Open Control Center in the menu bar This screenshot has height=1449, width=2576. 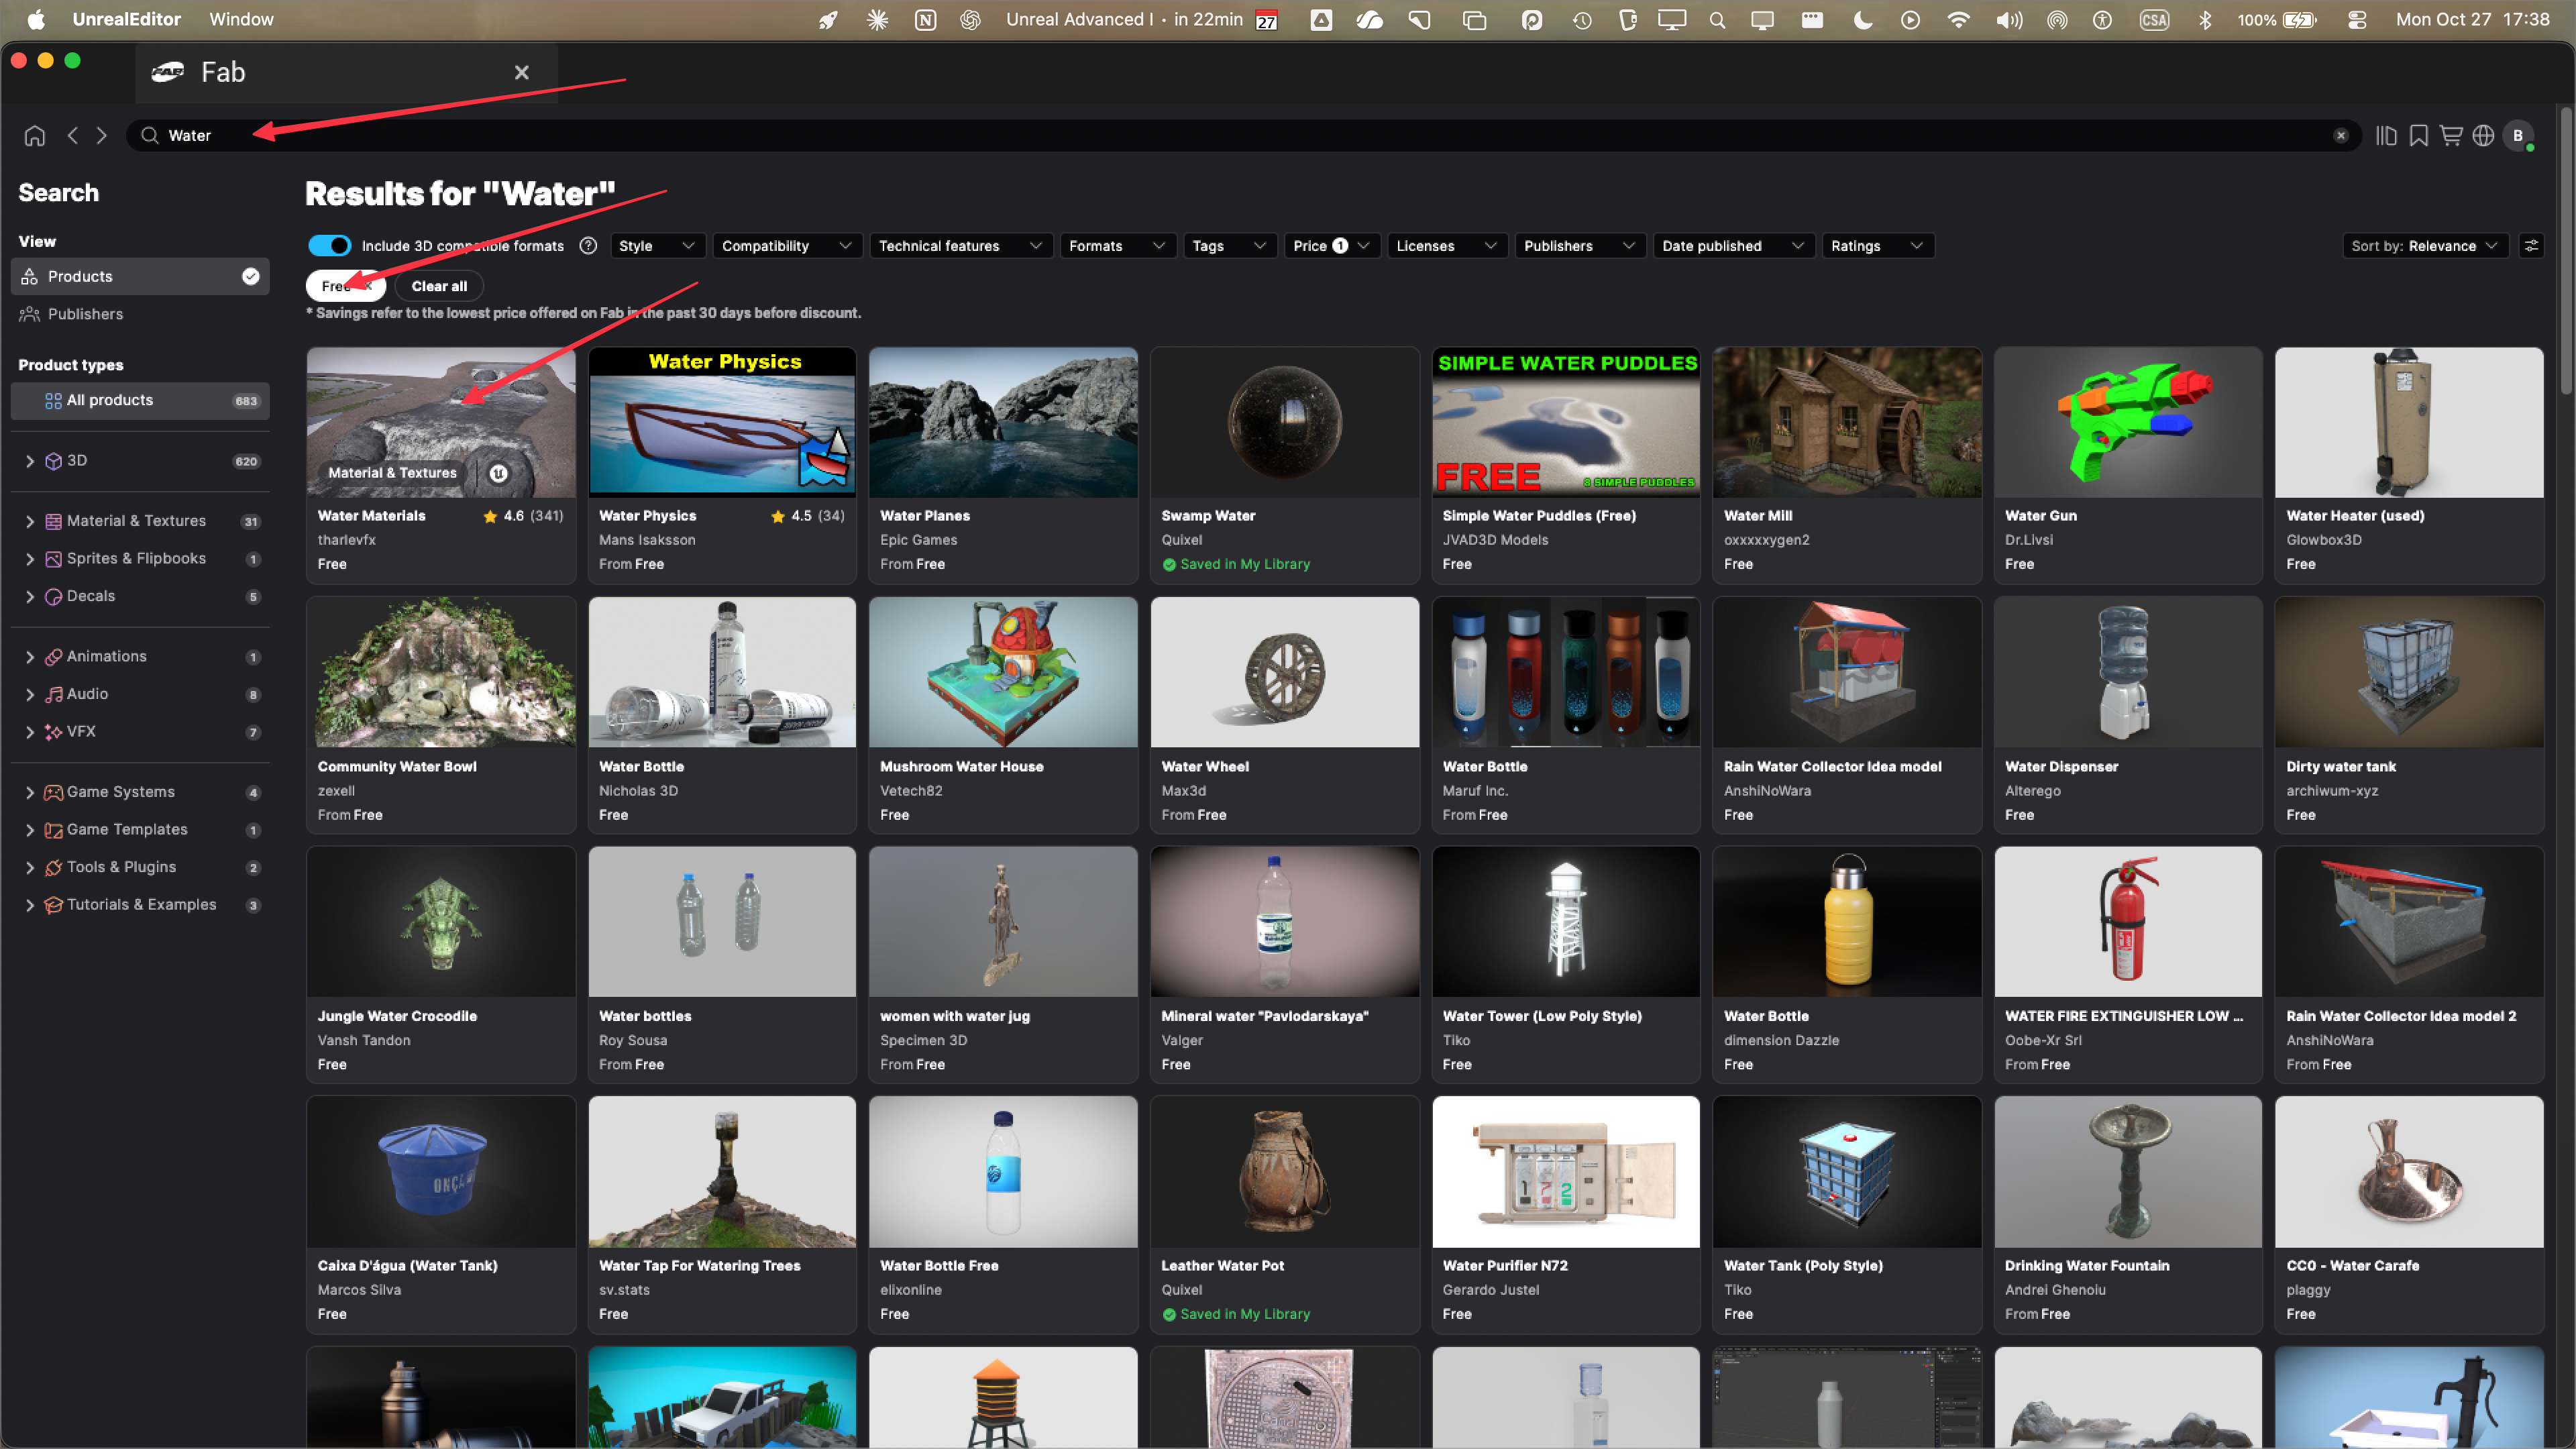coord(2357,19)
